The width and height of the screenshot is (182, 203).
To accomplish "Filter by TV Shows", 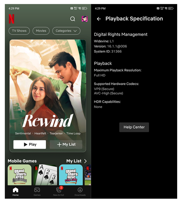I will [19, 31].
